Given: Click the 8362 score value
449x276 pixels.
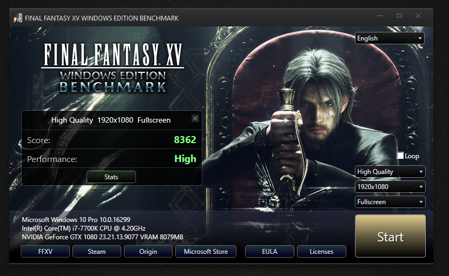Looking at the screenshot, I should (185, 140).
